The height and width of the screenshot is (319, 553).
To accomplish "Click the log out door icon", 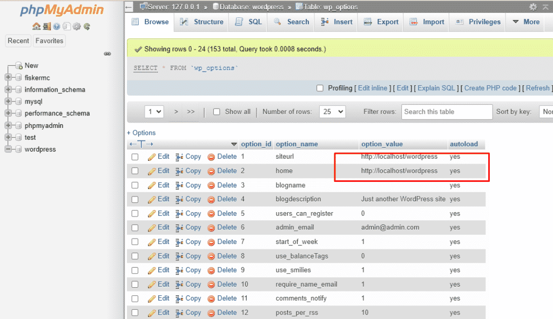I will [46, 26].
